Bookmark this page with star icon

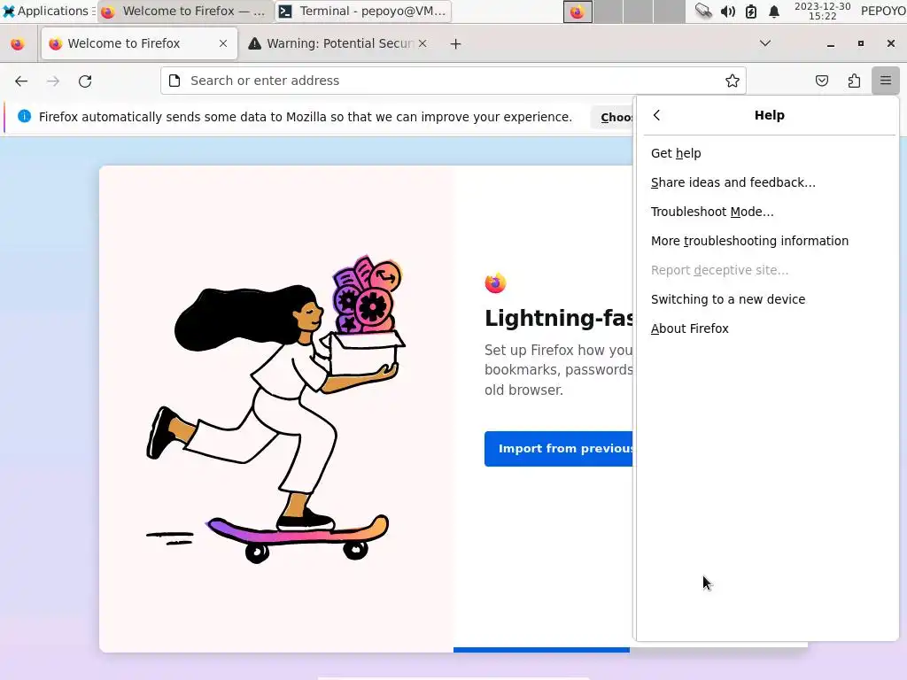[x=732, y=81]
